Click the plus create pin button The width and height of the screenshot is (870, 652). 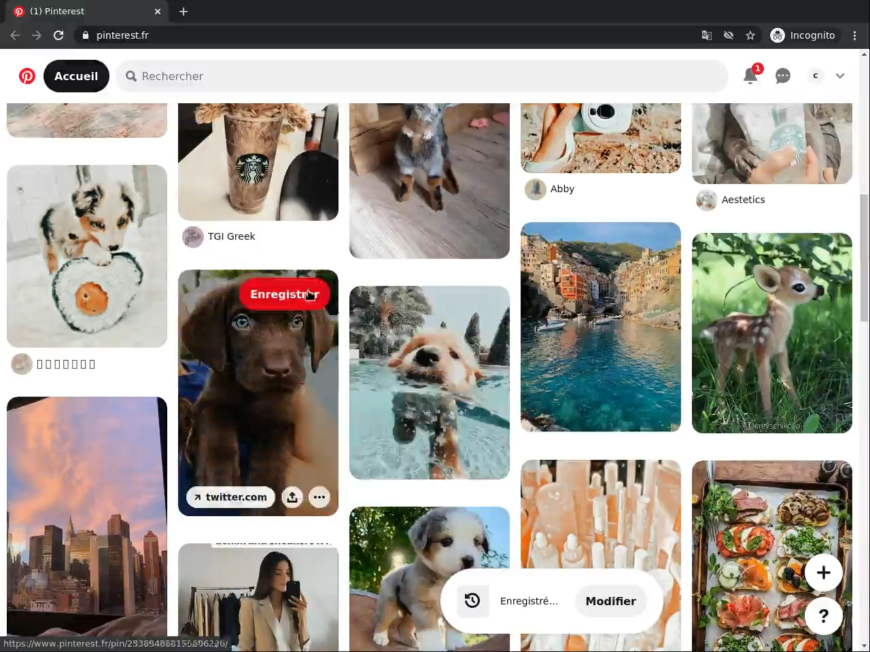click(x=824, y=573)
